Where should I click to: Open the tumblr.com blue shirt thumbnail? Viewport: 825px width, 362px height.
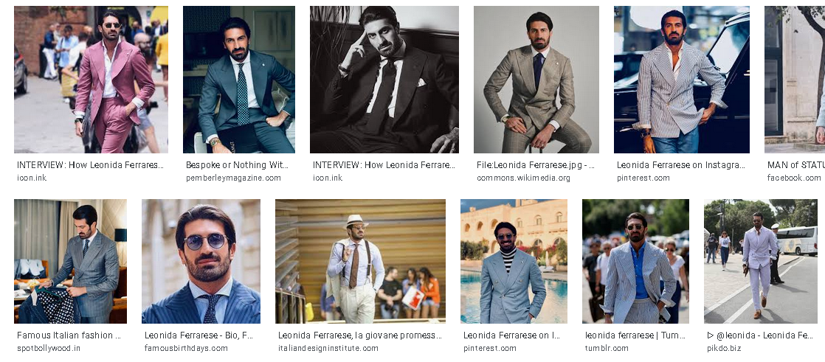pyautogui.click(x=635, y=261)
